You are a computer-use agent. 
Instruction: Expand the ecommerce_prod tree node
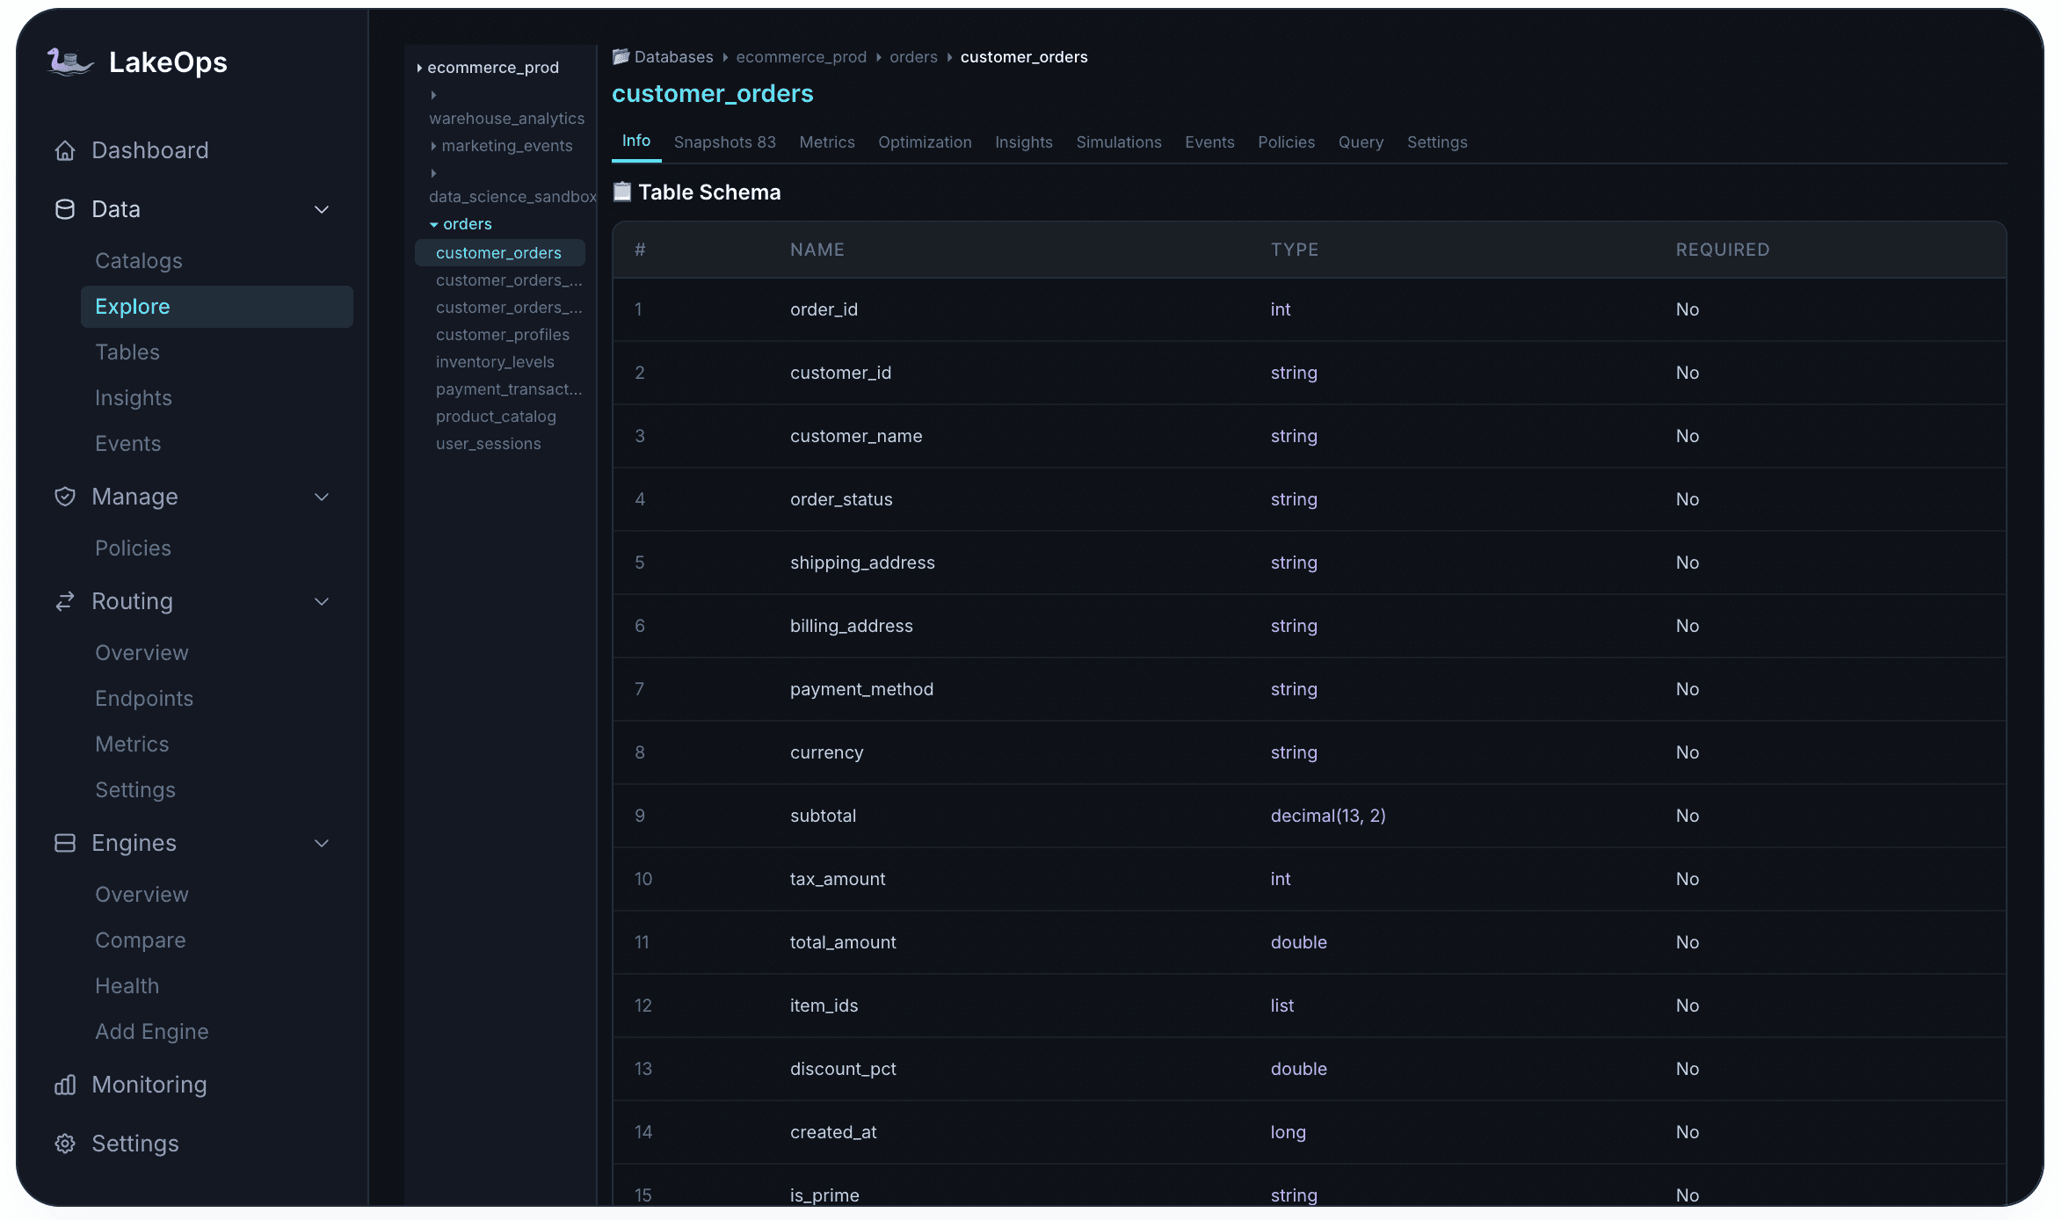tap(419, 68)
